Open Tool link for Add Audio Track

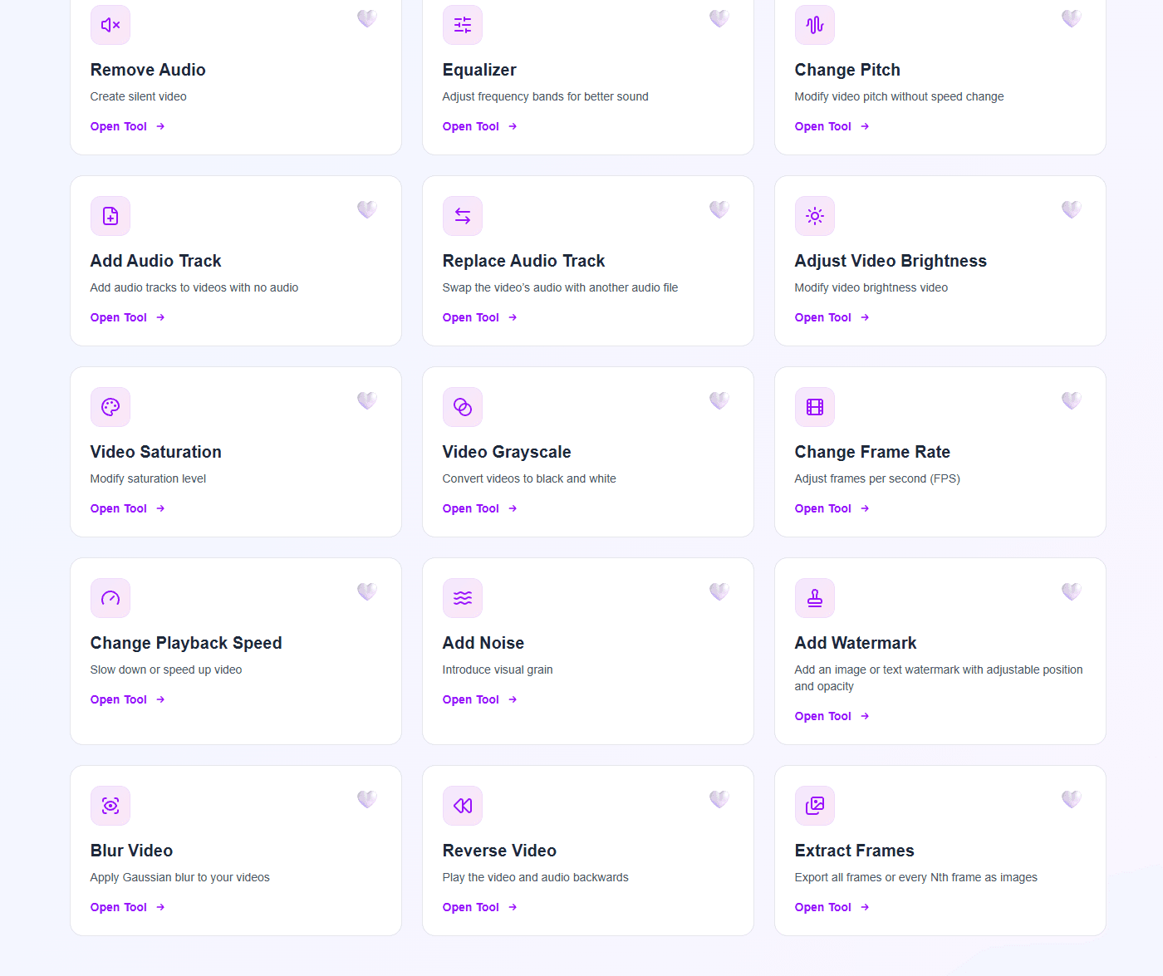[x=128, y=317]
